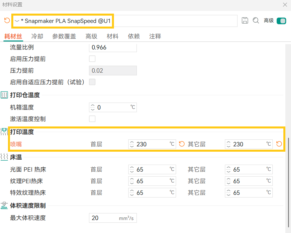Open the 材料 tab

pos(113,36)
